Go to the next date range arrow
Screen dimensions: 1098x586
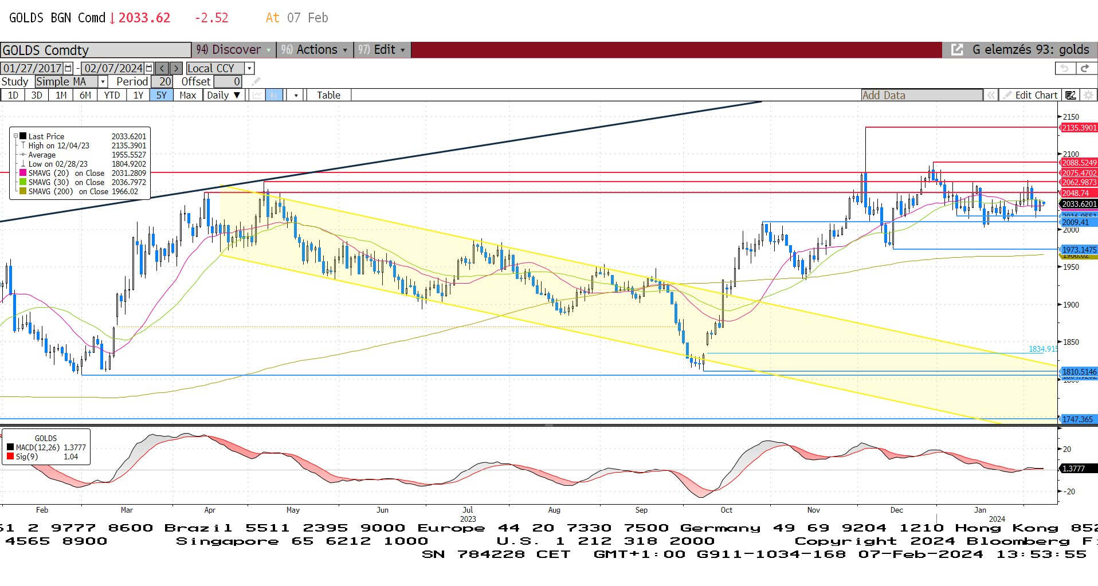(x=176, y=68)
